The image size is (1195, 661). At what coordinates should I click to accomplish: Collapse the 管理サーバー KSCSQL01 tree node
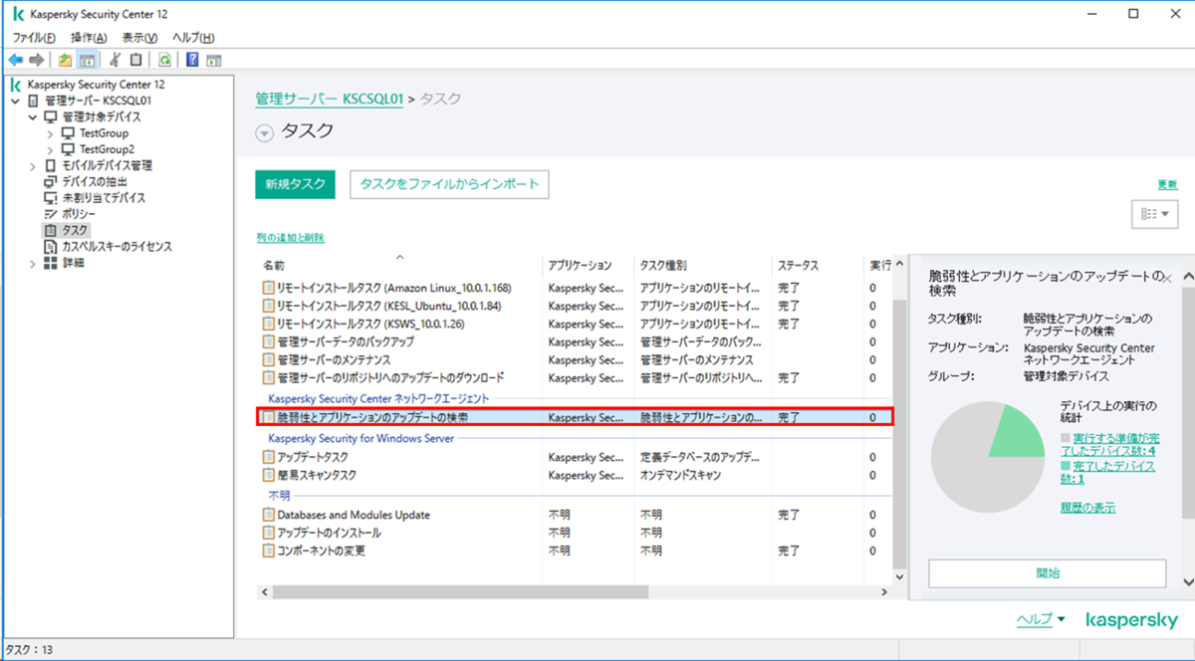point(15,101)
